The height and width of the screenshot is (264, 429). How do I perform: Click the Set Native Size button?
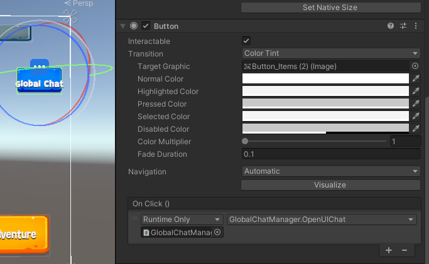pos(330,8)
